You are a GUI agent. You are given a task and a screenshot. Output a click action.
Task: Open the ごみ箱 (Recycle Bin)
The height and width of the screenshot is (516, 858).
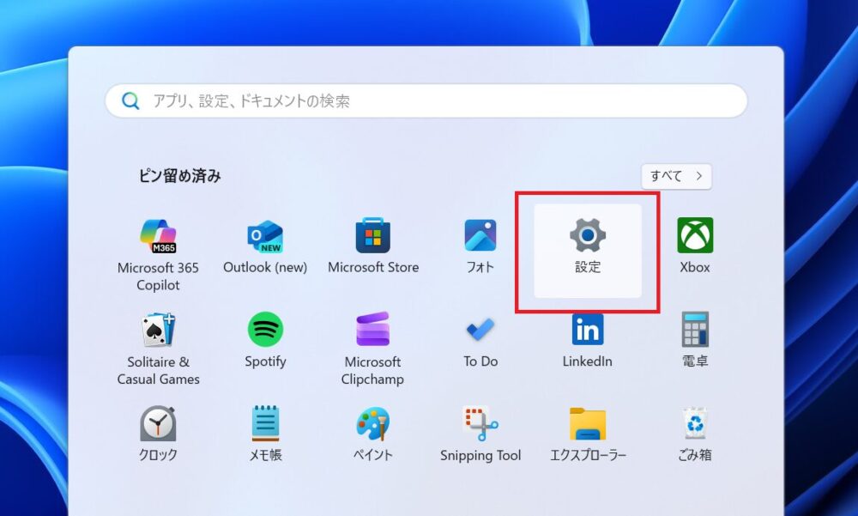(695, 425)
